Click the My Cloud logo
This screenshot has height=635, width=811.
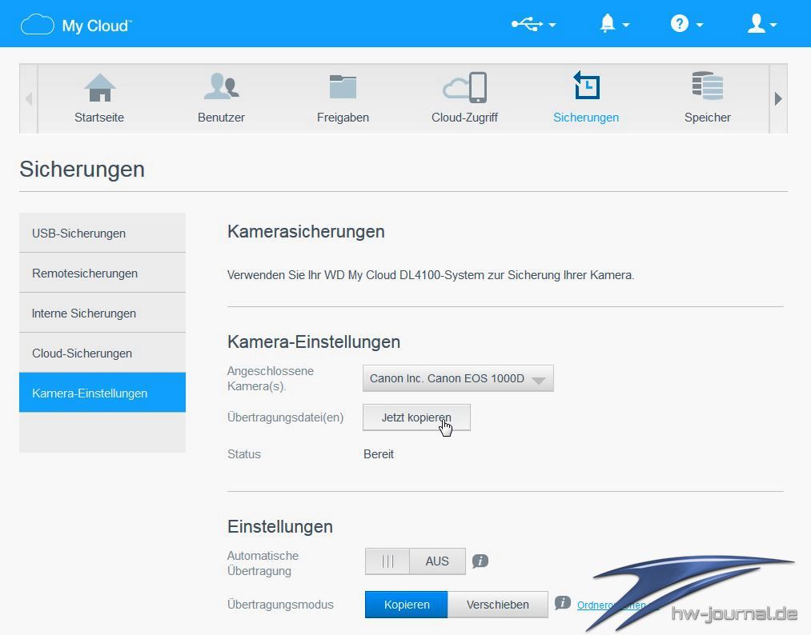tap(75, 25)
